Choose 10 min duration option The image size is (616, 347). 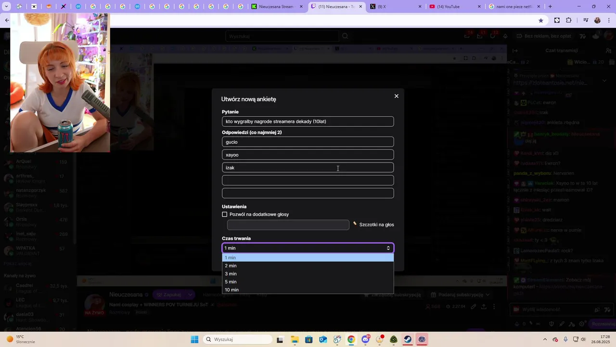[x=308, y=290]
